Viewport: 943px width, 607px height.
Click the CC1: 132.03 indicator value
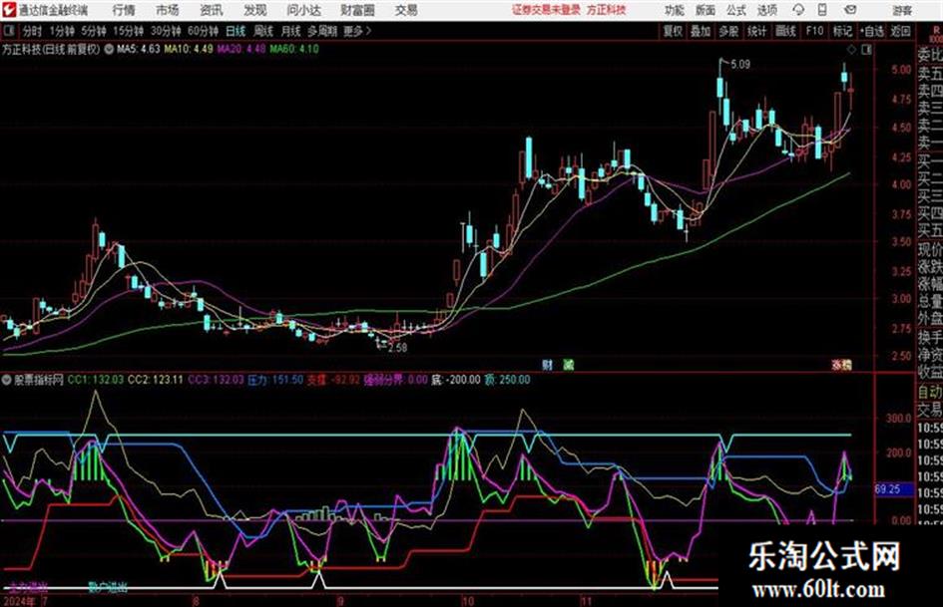click(x=96, y=380)
